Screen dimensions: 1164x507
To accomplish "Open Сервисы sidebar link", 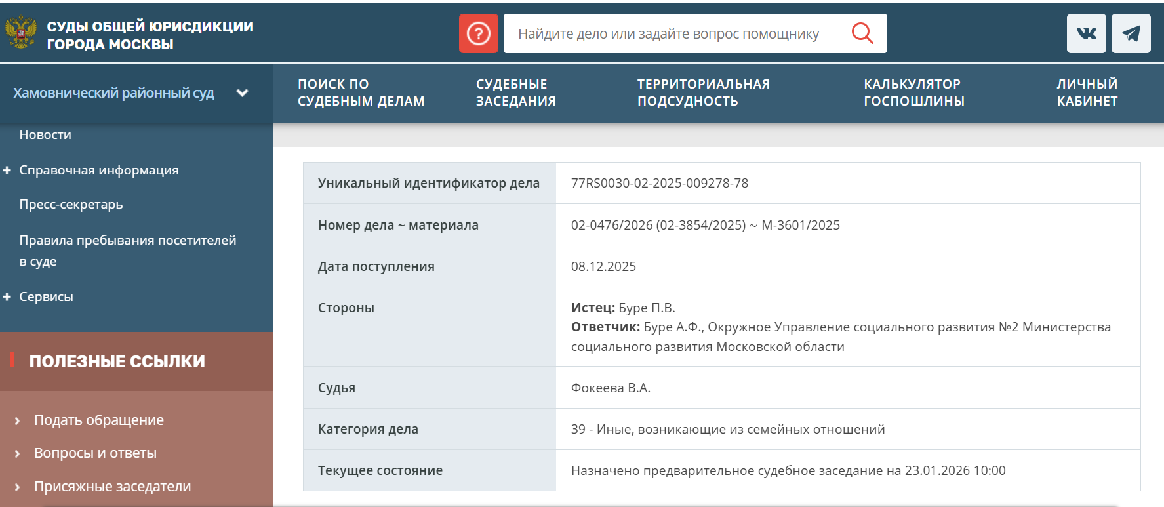I will pyautogui.click(x=46, y=296).
